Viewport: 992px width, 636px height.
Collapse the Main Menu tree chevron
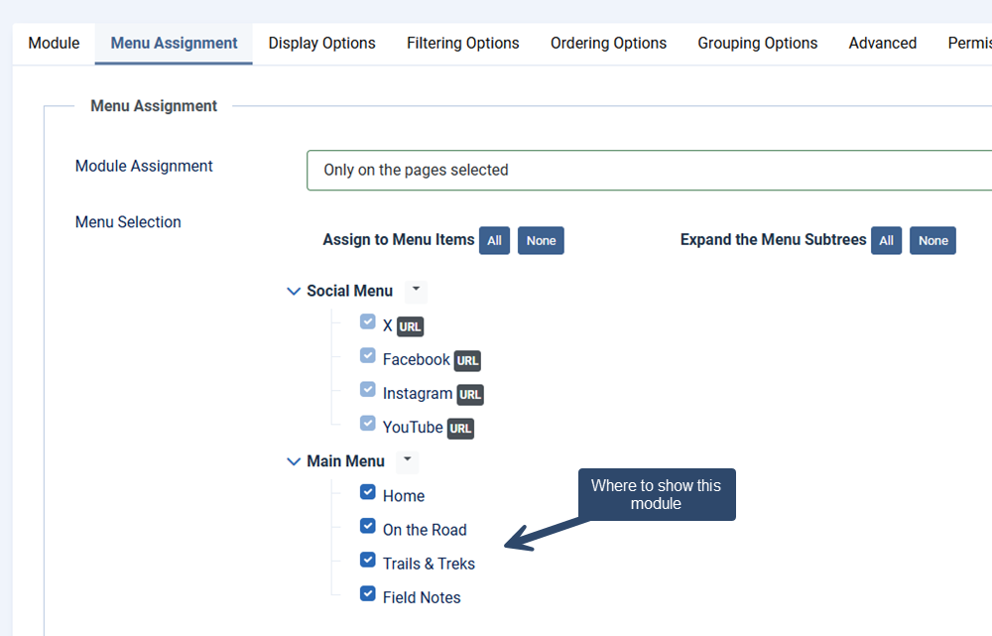(x=294, y=461)
